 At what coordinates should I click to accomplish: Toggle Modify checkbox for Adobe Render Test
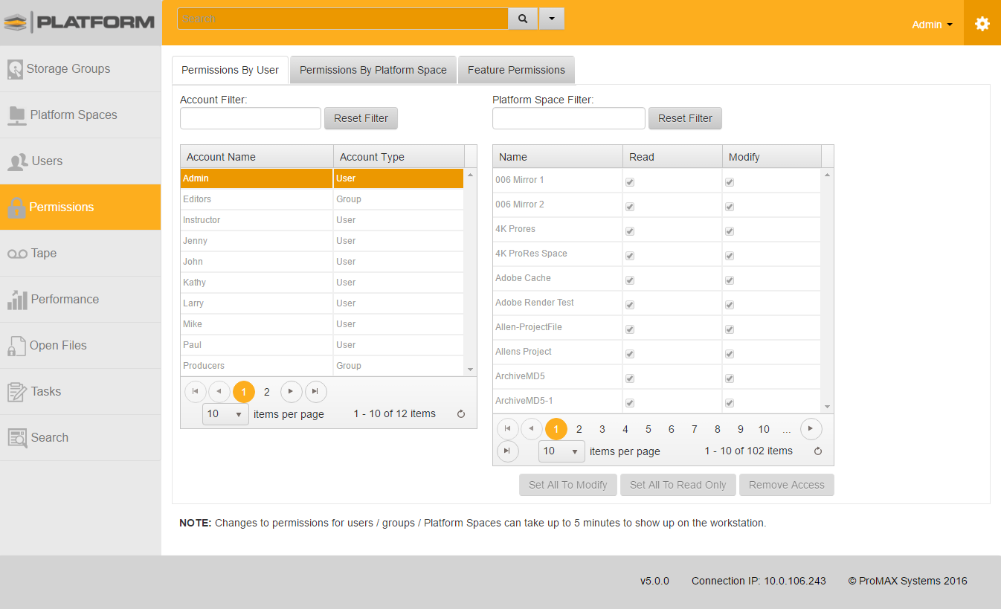tap(730, 305)
